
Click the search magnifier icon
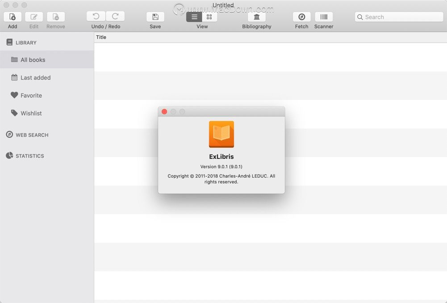[360, 17]
